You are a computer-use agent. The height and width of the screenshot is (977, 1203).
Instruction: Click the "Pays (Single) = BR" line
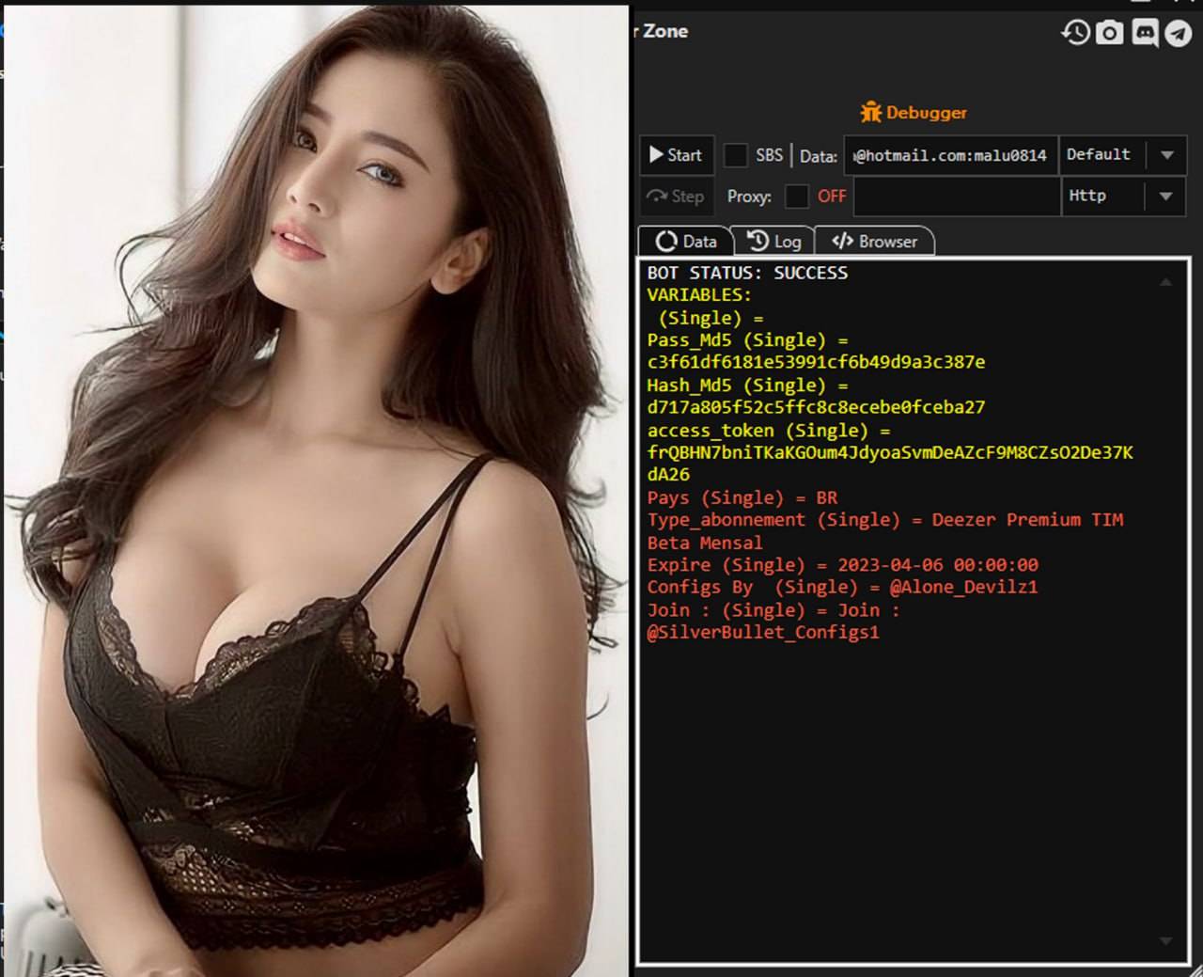[742, 497]
